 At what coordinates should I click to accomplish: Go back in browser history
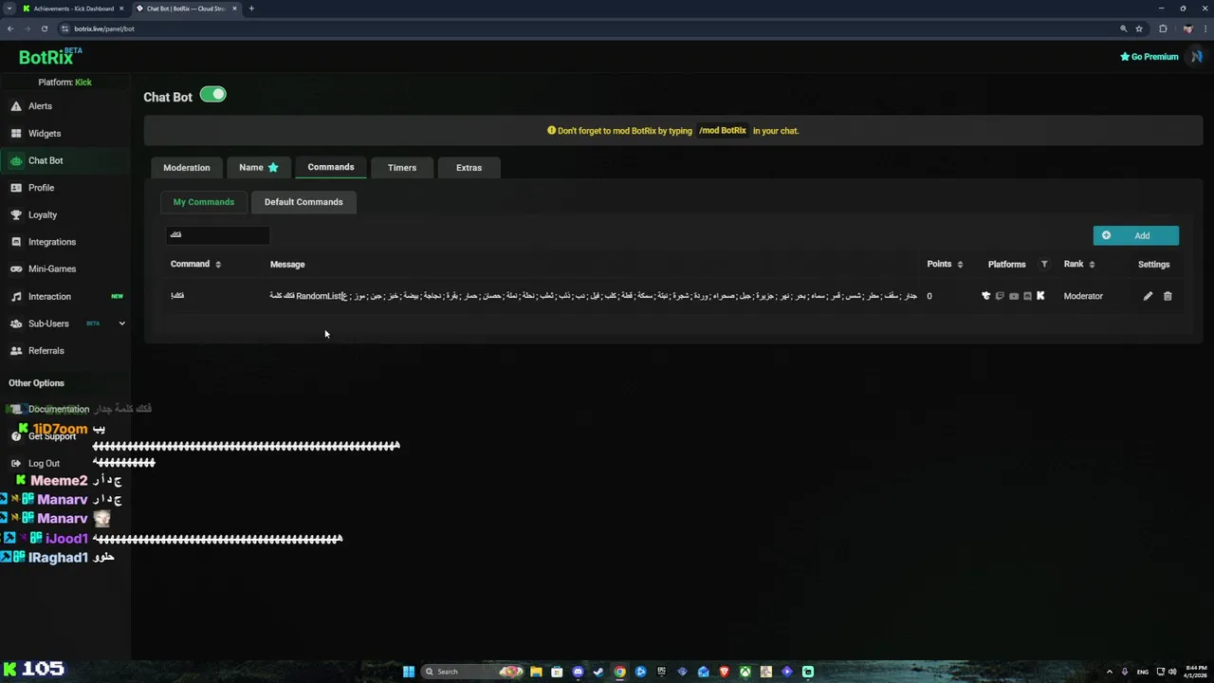[x=10, y=28]
